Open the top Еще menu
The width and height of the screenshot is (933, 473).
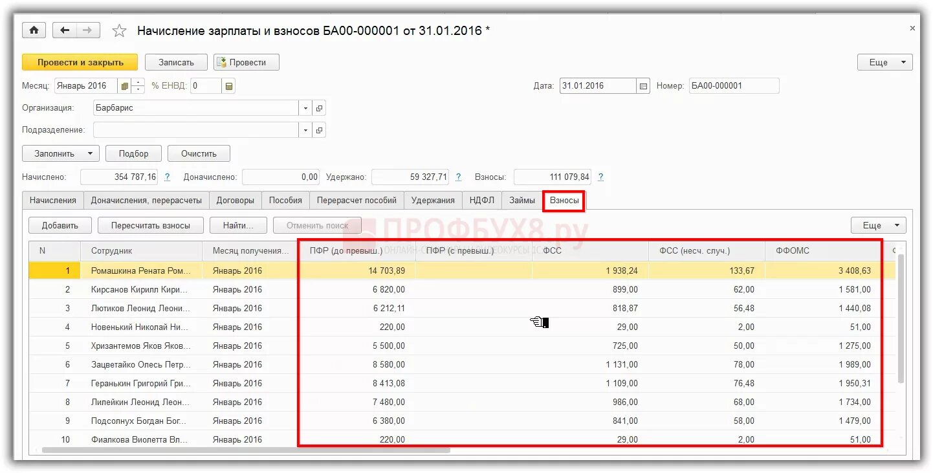pyautogui.click(x=884, y=63)
